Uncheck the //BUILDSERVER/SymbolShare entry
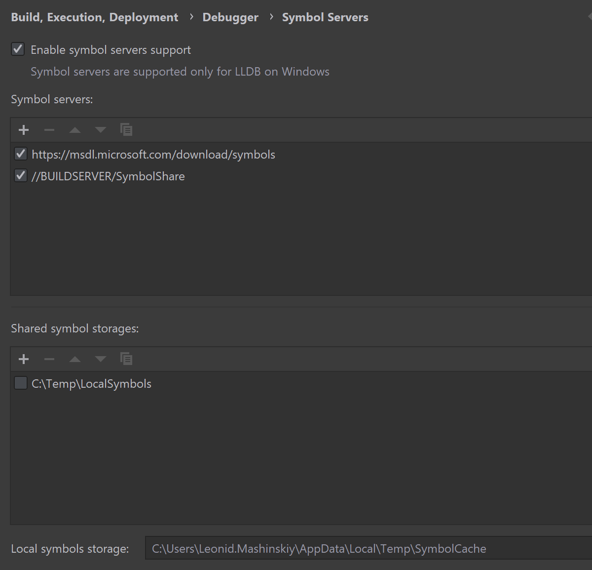Image resolution: width=592 pixels, height=570 pixels. tap(20, 175)
